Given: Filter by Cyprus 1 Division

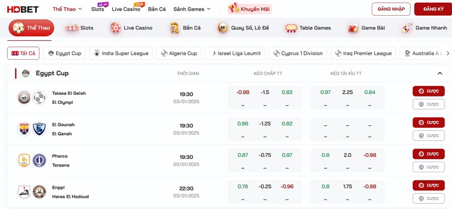Looking at the screenshot, I should point(298,53).
